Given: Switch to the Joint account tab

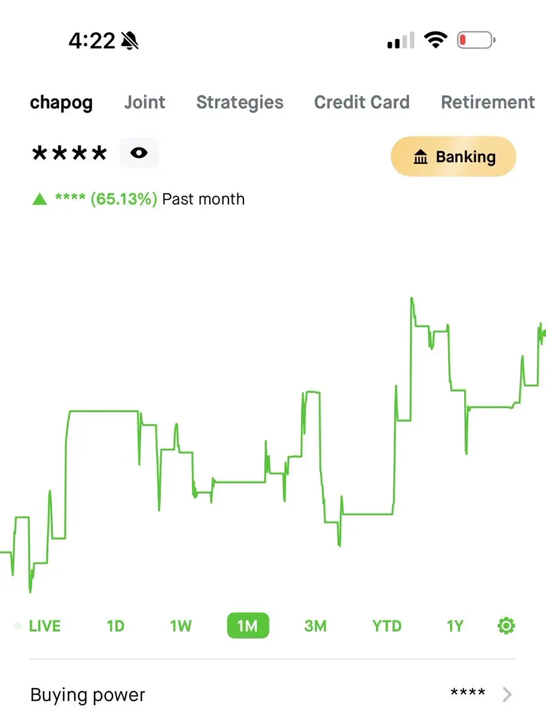Looking at the screenshot, I should 145,102.
